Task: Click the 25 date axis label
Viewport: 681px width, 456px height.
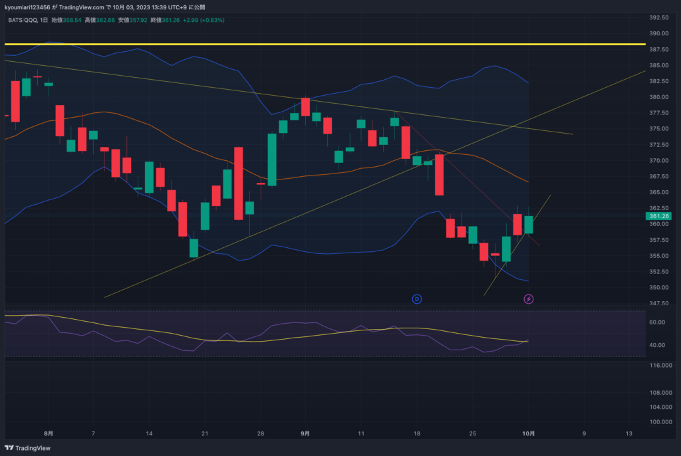Action: click(x=473, y=433)
